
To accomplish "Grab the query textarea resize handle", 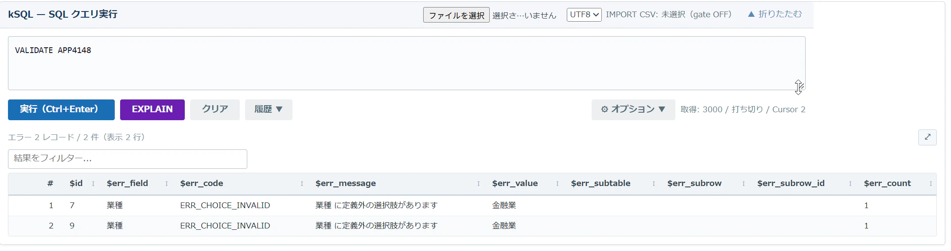I will click(801, 86).
